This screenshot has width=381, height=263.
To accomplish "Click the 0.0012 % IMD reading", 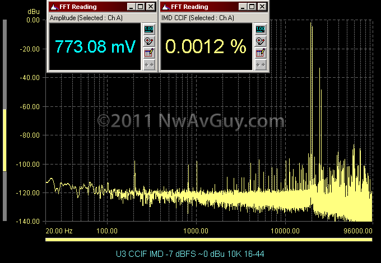I will pyautogui.click(x=206, y=46).
